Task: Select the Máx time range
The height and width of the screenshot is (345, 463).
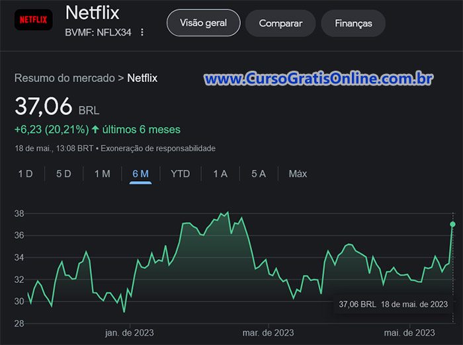Action: 298,174
